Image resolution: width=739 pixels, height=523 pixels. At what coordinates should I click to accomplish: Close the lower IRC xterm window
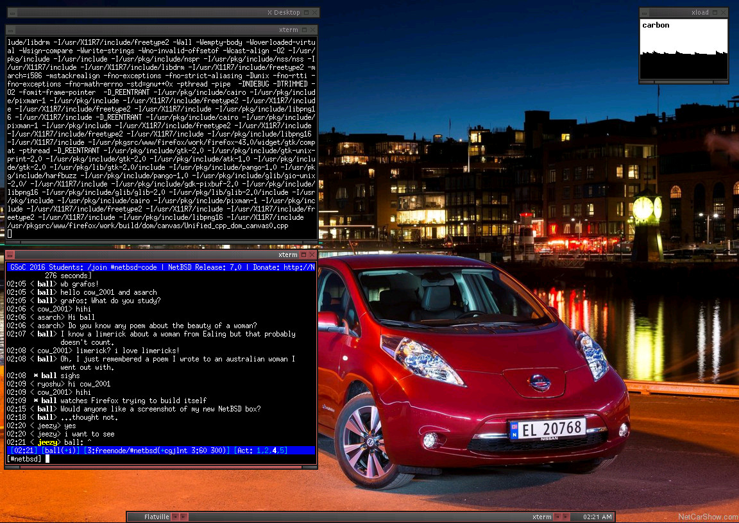(x=312, y=254)
